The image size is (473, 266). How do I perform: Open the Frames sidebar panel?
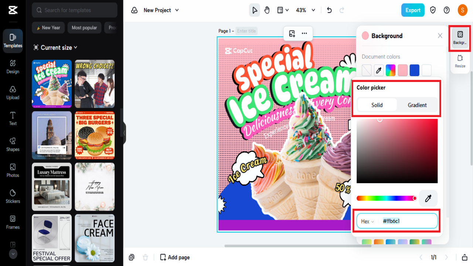(13, 222)
